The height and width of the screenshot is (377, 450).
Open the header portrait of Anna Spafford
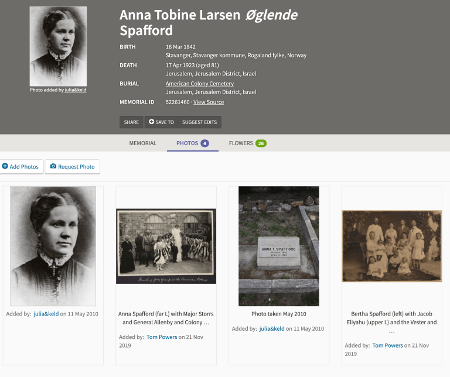[x=58, y=46]
